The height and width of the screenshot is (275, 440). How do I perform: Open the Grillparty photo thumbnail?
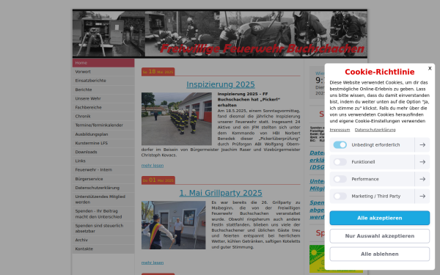pos(173,225)
